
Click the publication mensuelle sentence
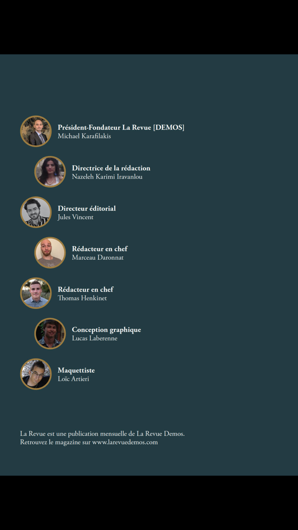tap(102, 434)
